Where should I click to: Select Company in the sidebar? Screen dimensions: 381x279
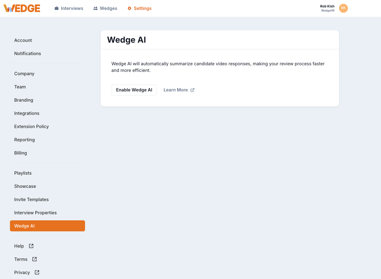(47, 74)
